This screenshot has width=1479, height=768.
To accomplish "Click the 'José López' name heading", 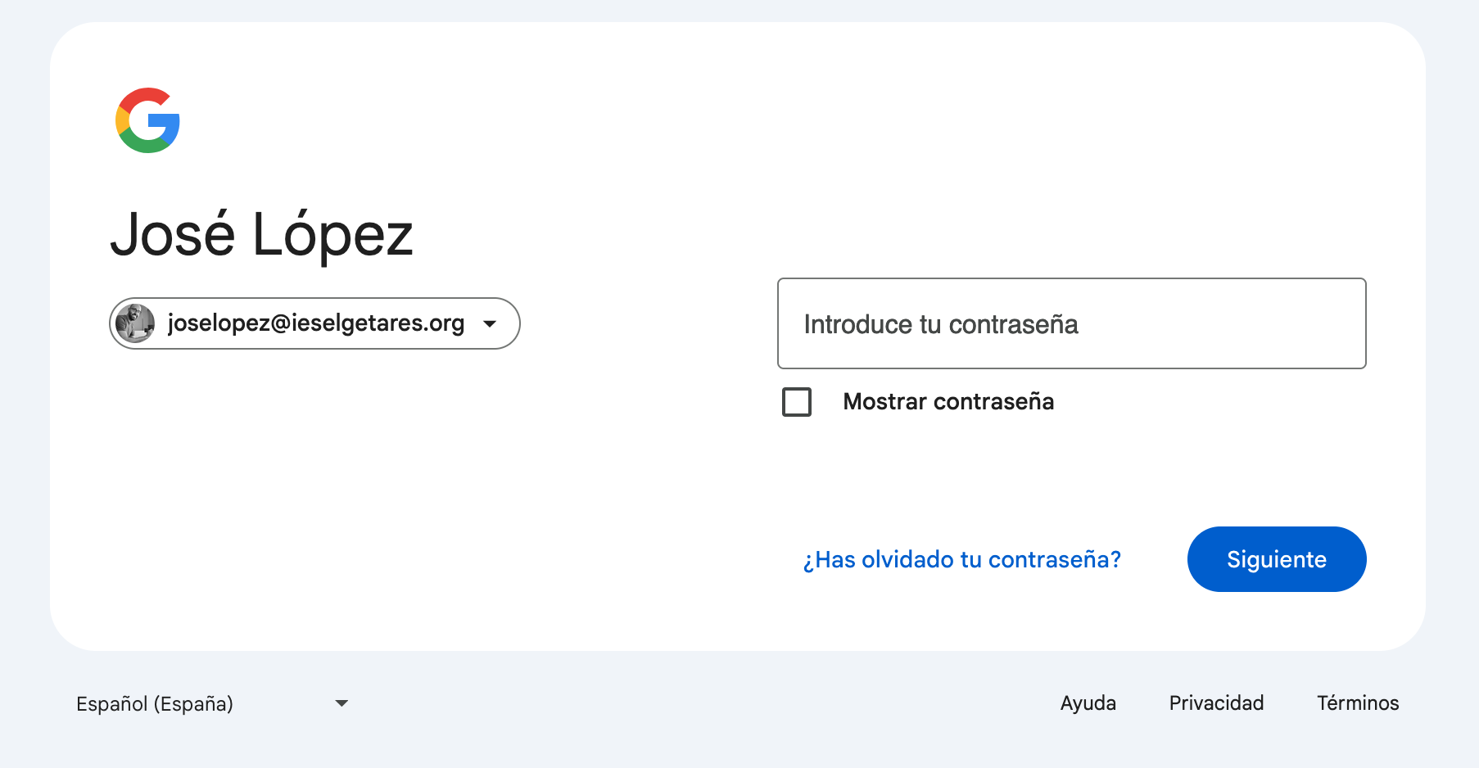I will coord(262,235).
